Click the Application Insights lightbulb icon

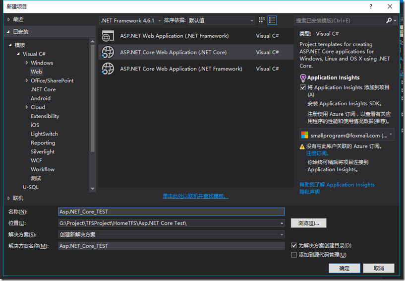[x=303, y=78]
